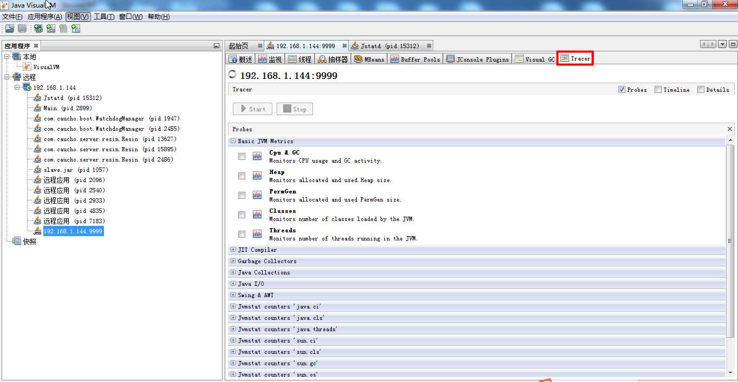Click the Java icon beside Resin (pid 13627)
The width and height of the screenshot is (738, 382).
tap(37, 139)
